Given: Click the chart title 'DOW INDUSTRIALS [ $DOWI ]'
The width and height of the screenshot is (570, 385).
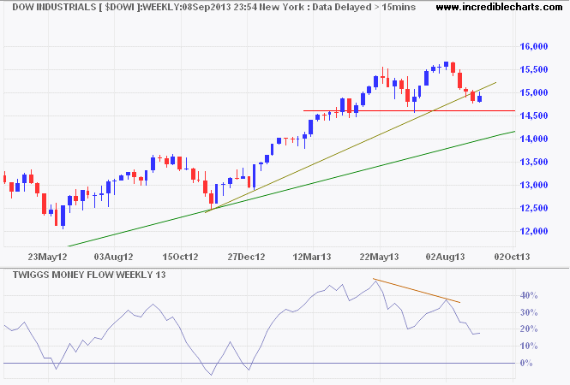Looking at the screenshot, I should [76, 7].
